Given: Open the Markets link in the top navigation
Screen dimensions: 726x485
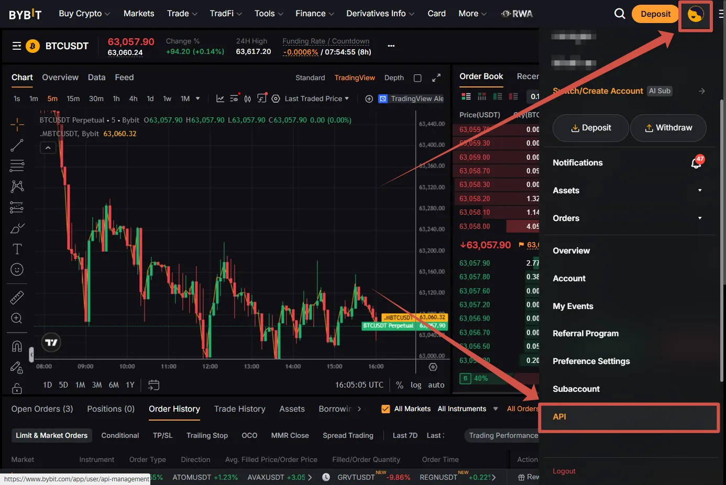Looking at the screenshot, I should coord(139,14).
